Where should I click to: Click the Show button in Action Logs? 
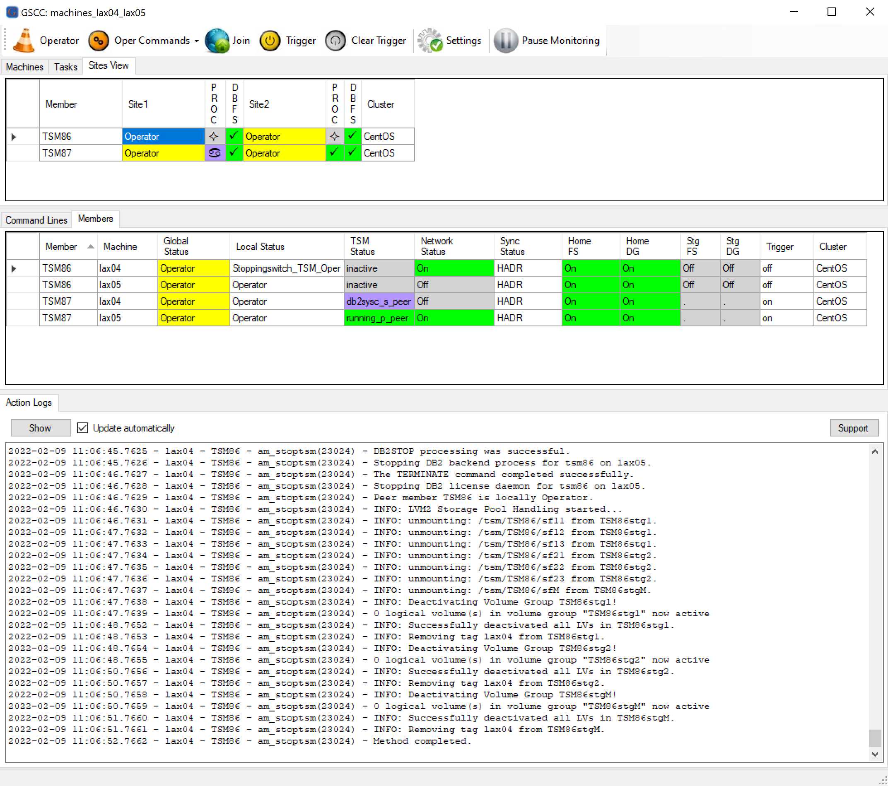pos(38,427)
